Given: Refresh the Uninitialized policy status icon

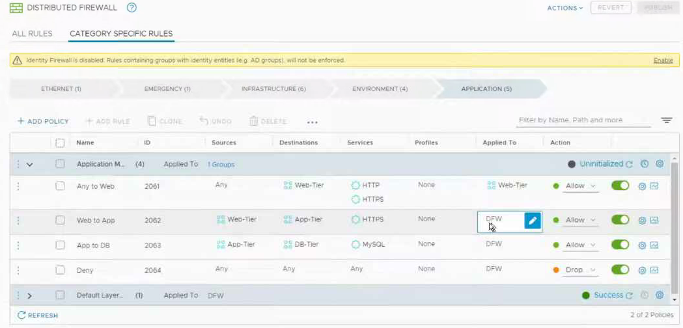Looking at the screenshot, I should [x=629, y=165].
